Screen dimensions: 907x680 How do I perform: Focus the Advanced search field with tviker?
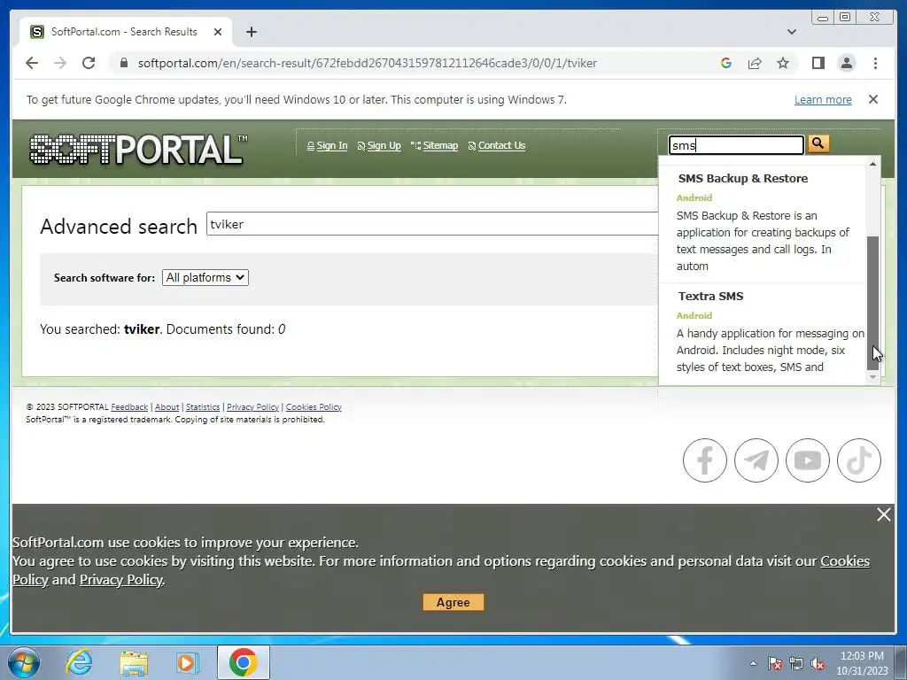(x=432, y=224)
